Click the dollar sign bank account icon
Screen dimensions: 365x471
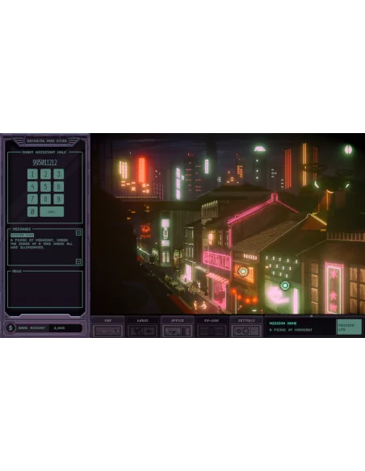(x=10, y=327)
